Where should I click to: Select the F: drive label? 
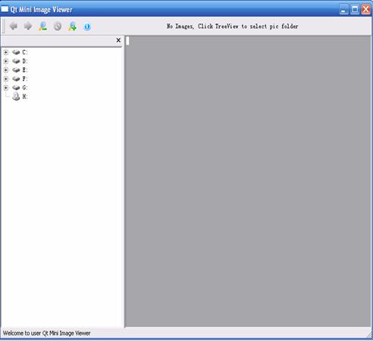(25, 79)
